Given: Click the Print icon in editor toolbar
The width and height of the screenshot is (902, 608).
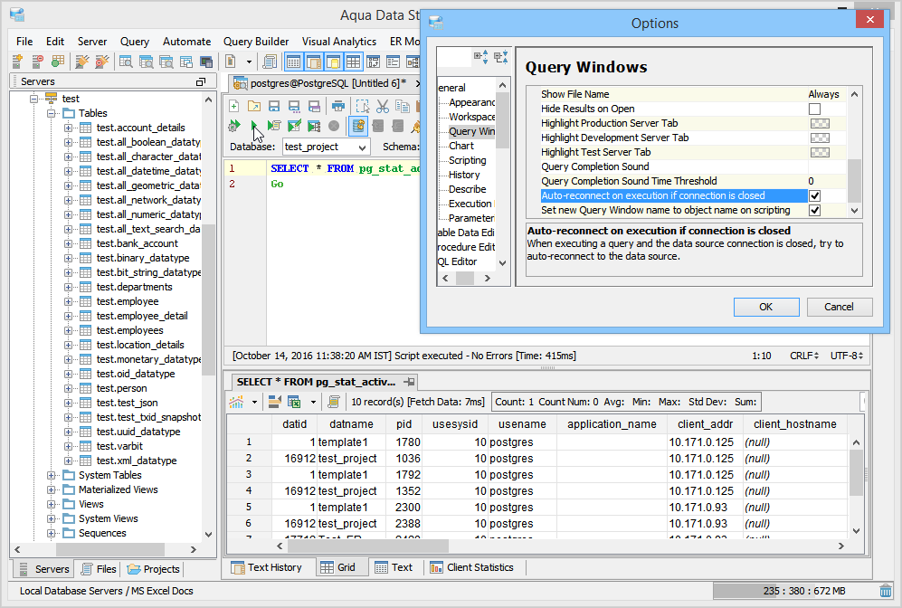Looking at the screenshot, I should coord(338,106).
